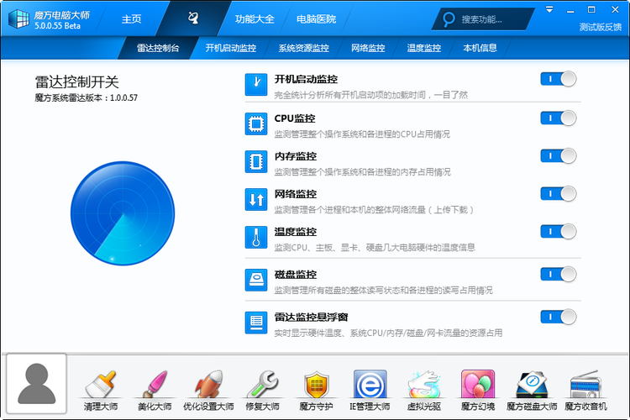Open 温度监控 sub-tab
This screenshot has width=630, height=420.
tap(424, 48)
